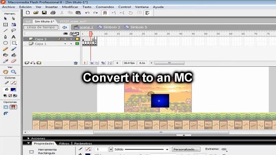Click the Insert Layer icon
Screen dimensions: 276x155
point(27,63)
